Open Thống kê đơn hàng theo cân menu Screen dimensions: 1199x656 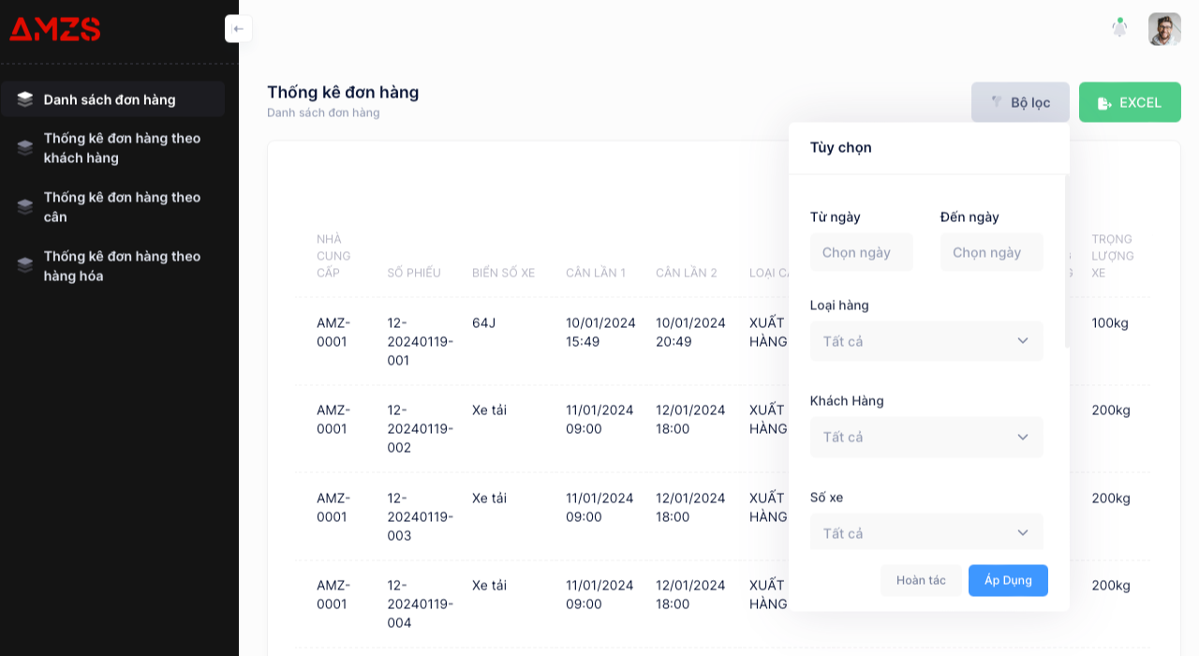(x=122, y=207)
